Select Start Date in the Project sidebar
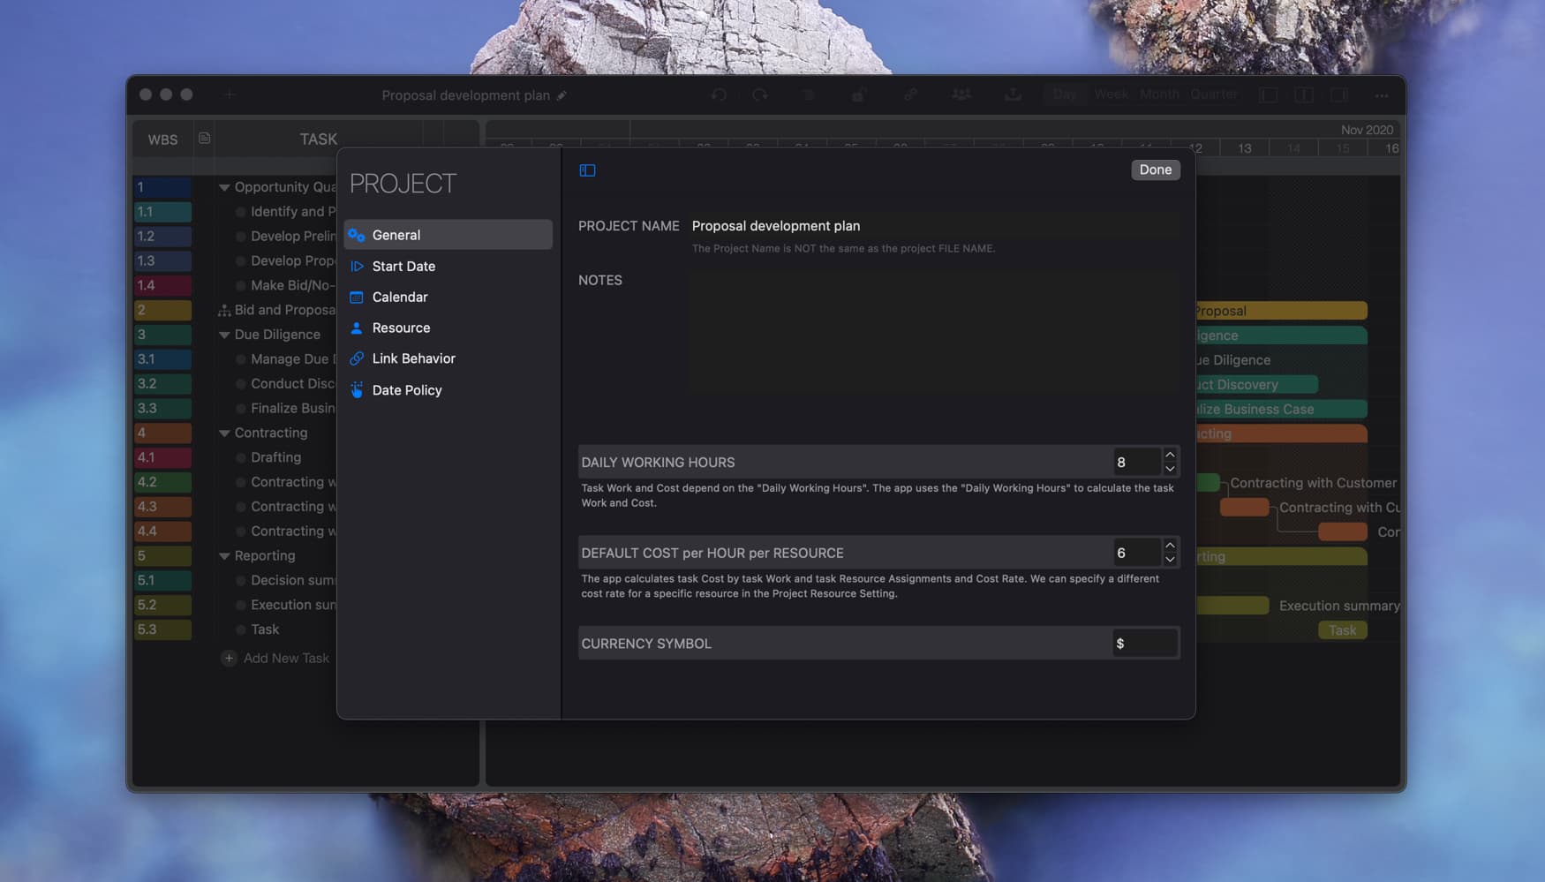 [x=403, y=267]
